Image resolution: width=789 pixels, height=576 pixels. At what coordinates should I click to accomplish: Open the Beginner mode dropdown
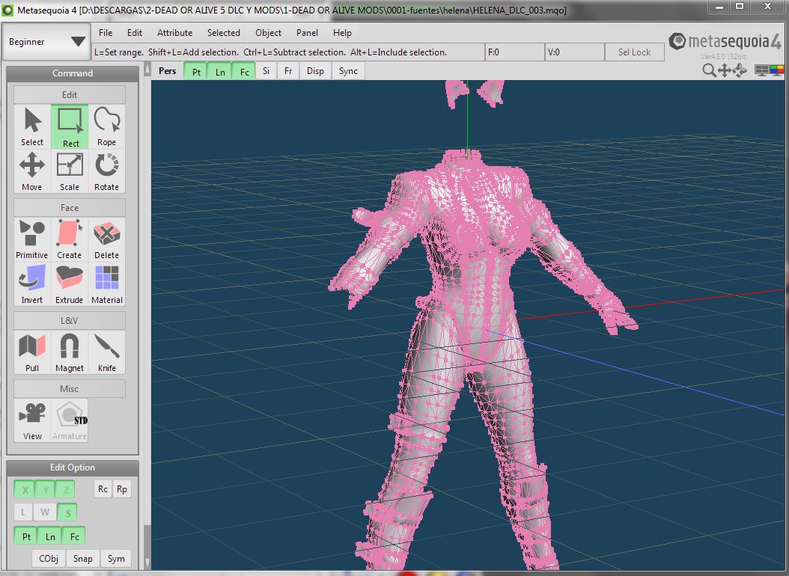[46, 42]
